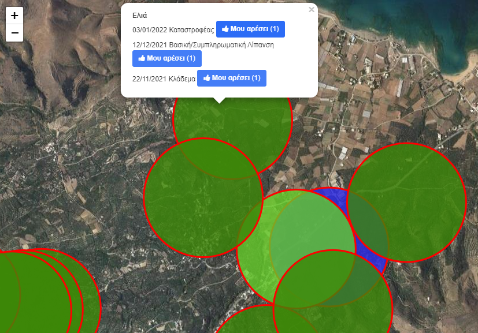Viewport: 478px width, 333px height.
Task: Zoom out of the map
Action: click(x=14, y=33)
